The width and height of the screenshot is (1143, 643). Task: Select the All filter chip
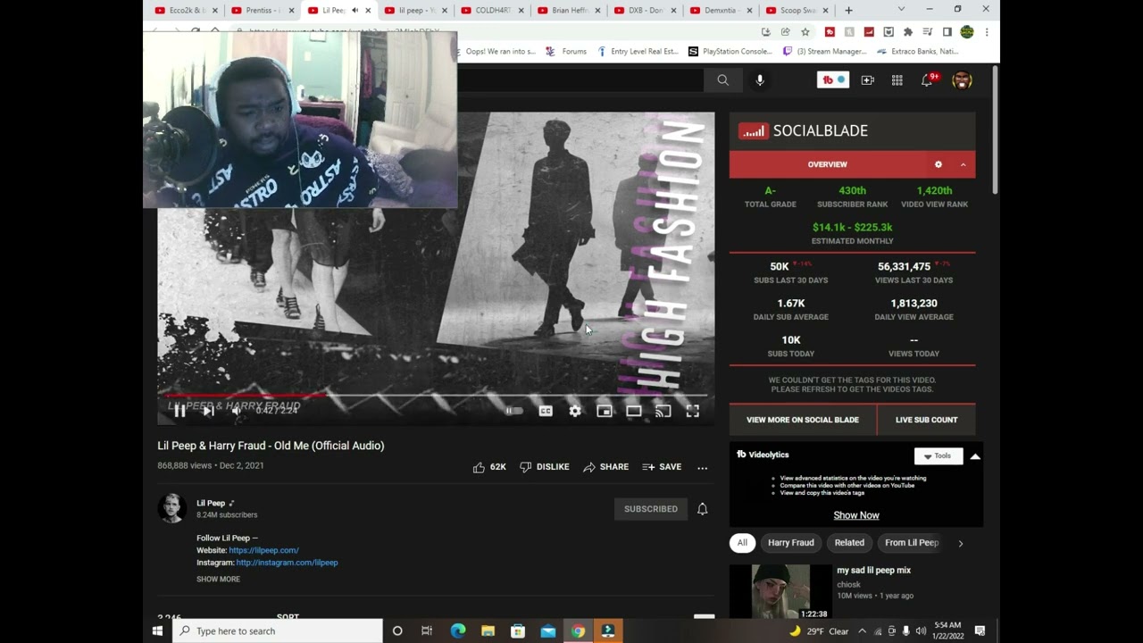[x=742, y=543]
